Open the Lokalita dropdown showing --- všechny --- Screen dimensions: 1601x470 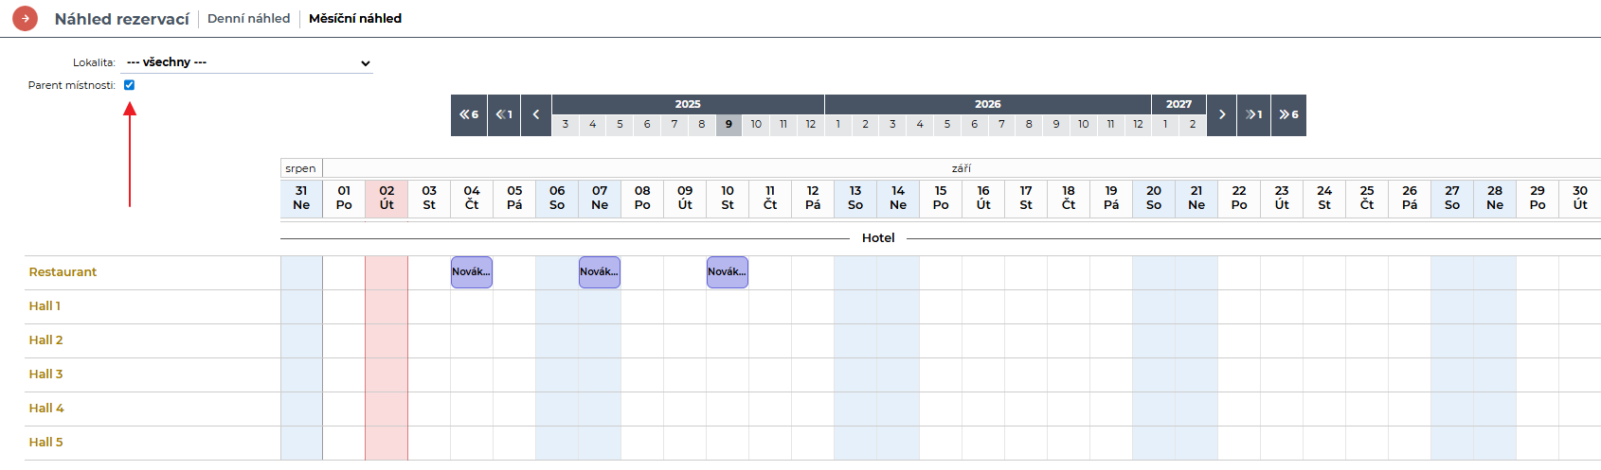tap(247, 62)
